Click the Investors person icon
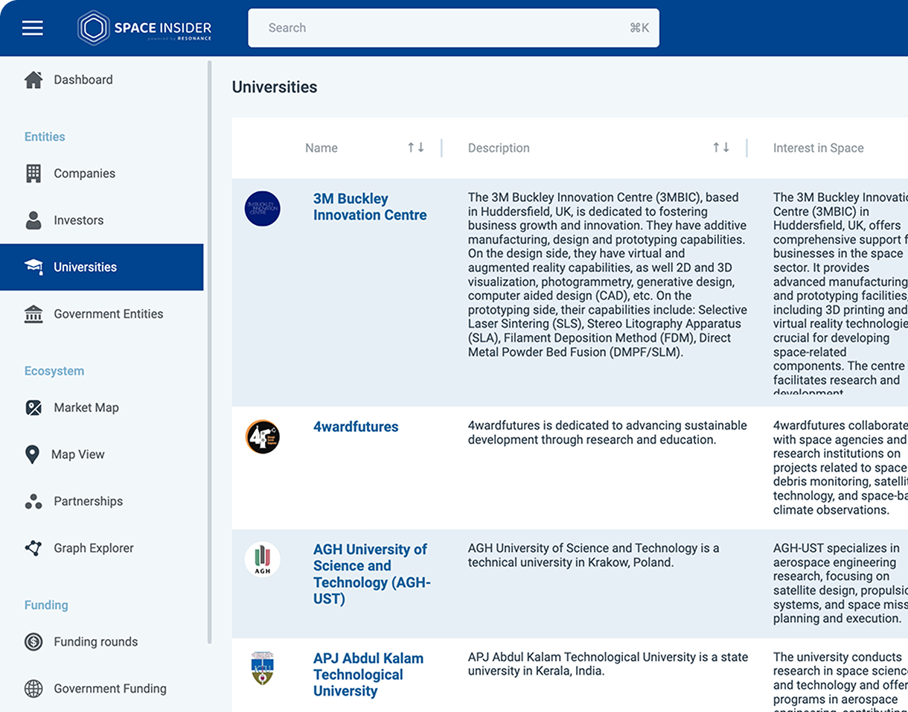This screenshot has width=908, height=712. (x=33, y=220)
